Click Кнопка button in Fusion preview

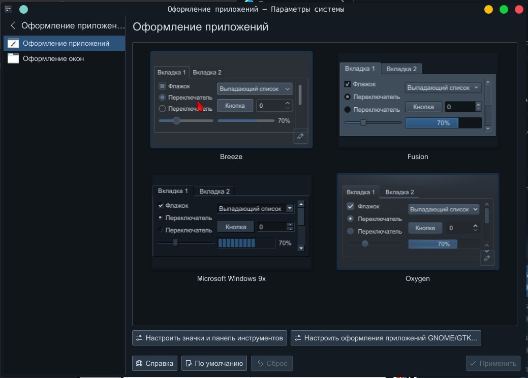[423, 107]
